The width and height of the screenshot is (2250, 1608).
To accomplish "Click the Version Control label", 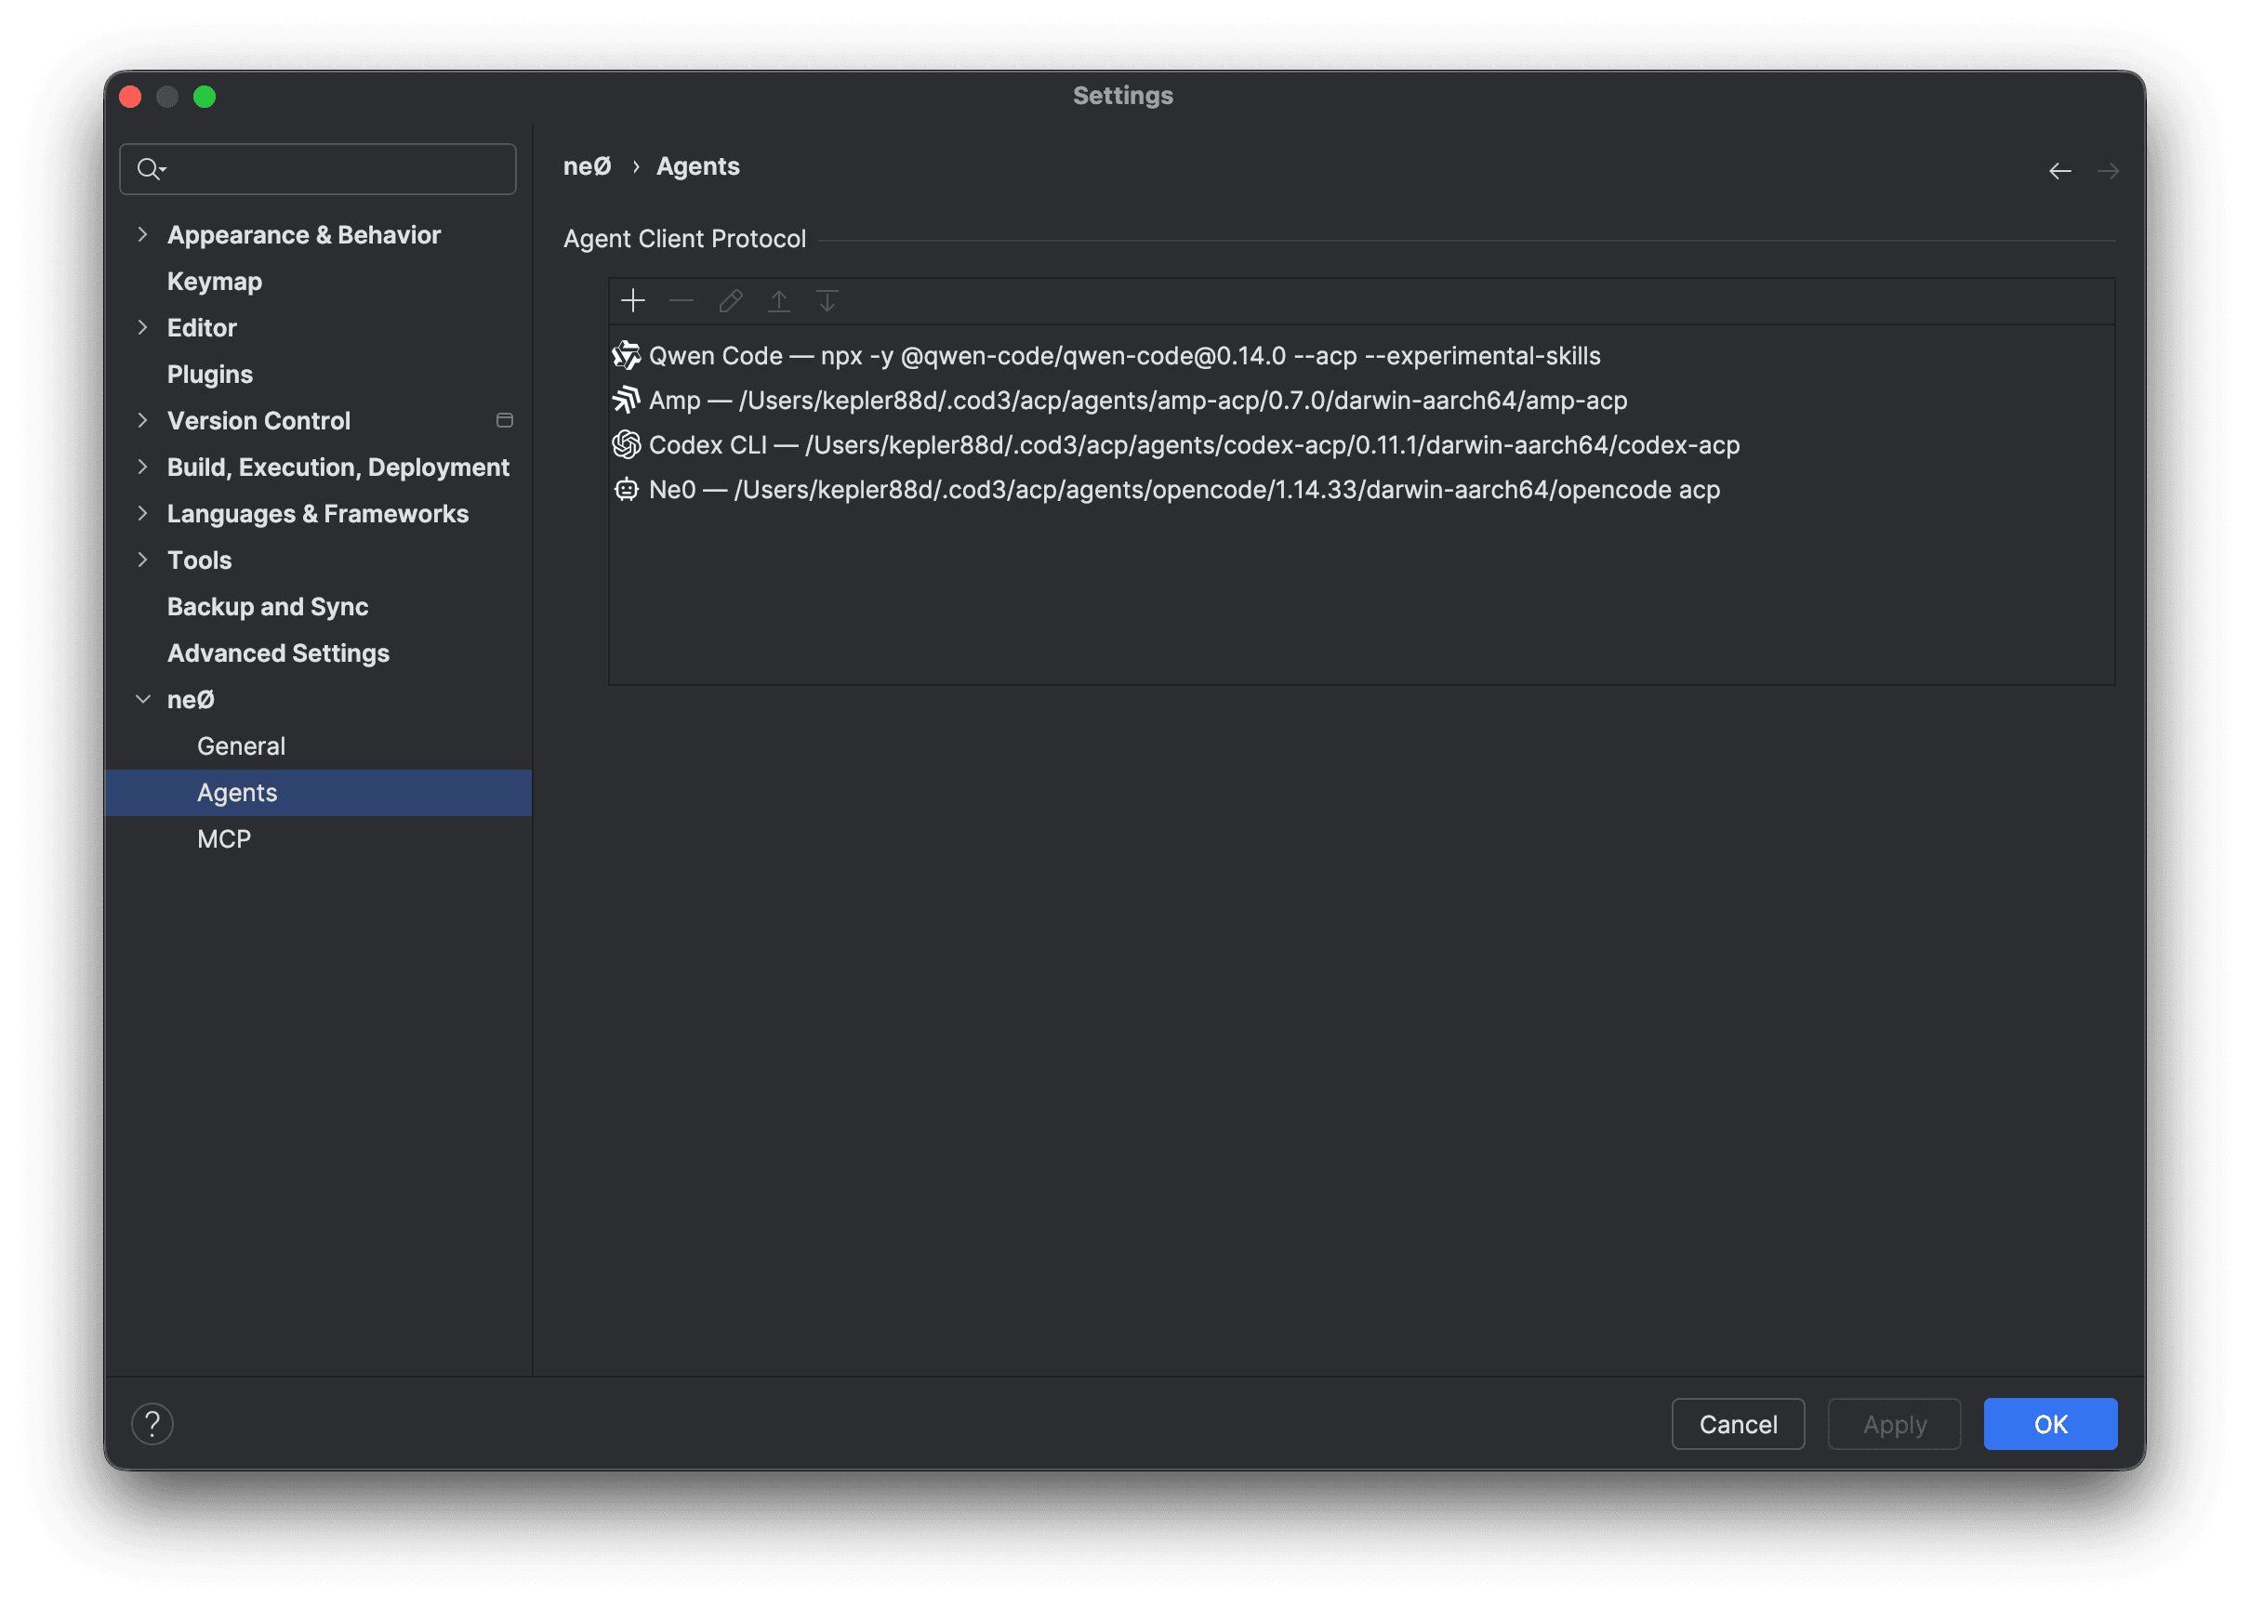I will [258, 421].
